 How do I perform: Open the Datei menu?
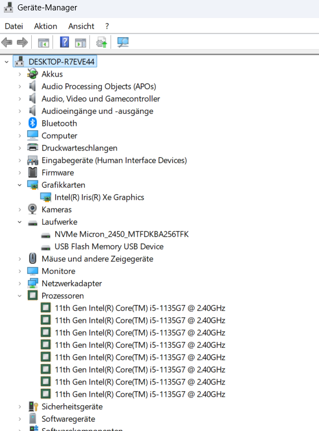(14, 26)
